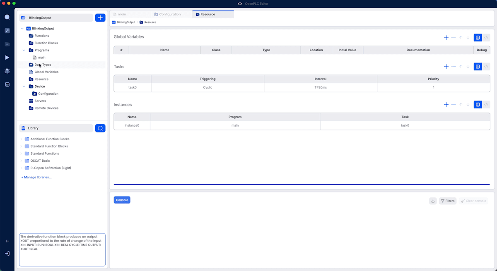Expand PLCopen SoftMotion (Light) library
The height and width of the screenshot is (271, 497).
coord(21,168)
